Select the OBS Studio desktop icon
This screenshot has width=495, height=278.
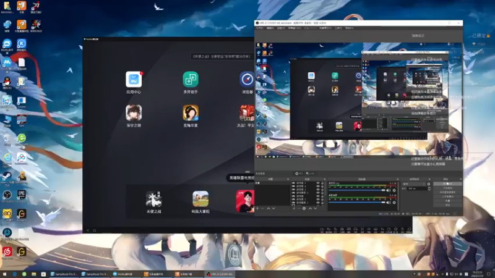pyautogui.click(x=7, y=196)
